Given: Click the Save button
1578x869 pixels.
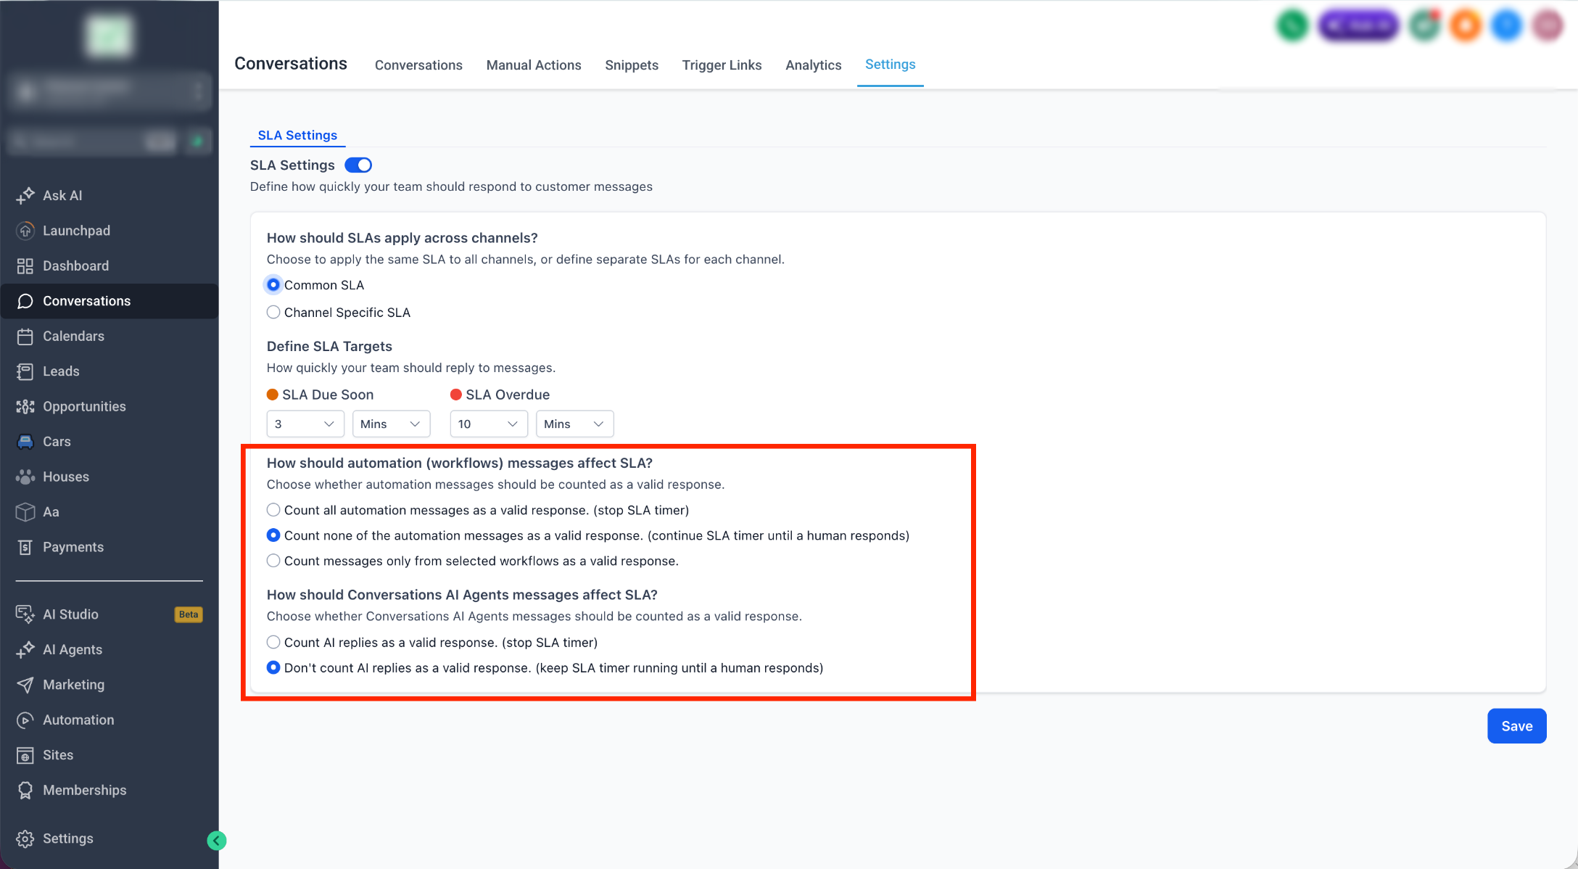Looking at the screenshot, I should (1517, 726).
